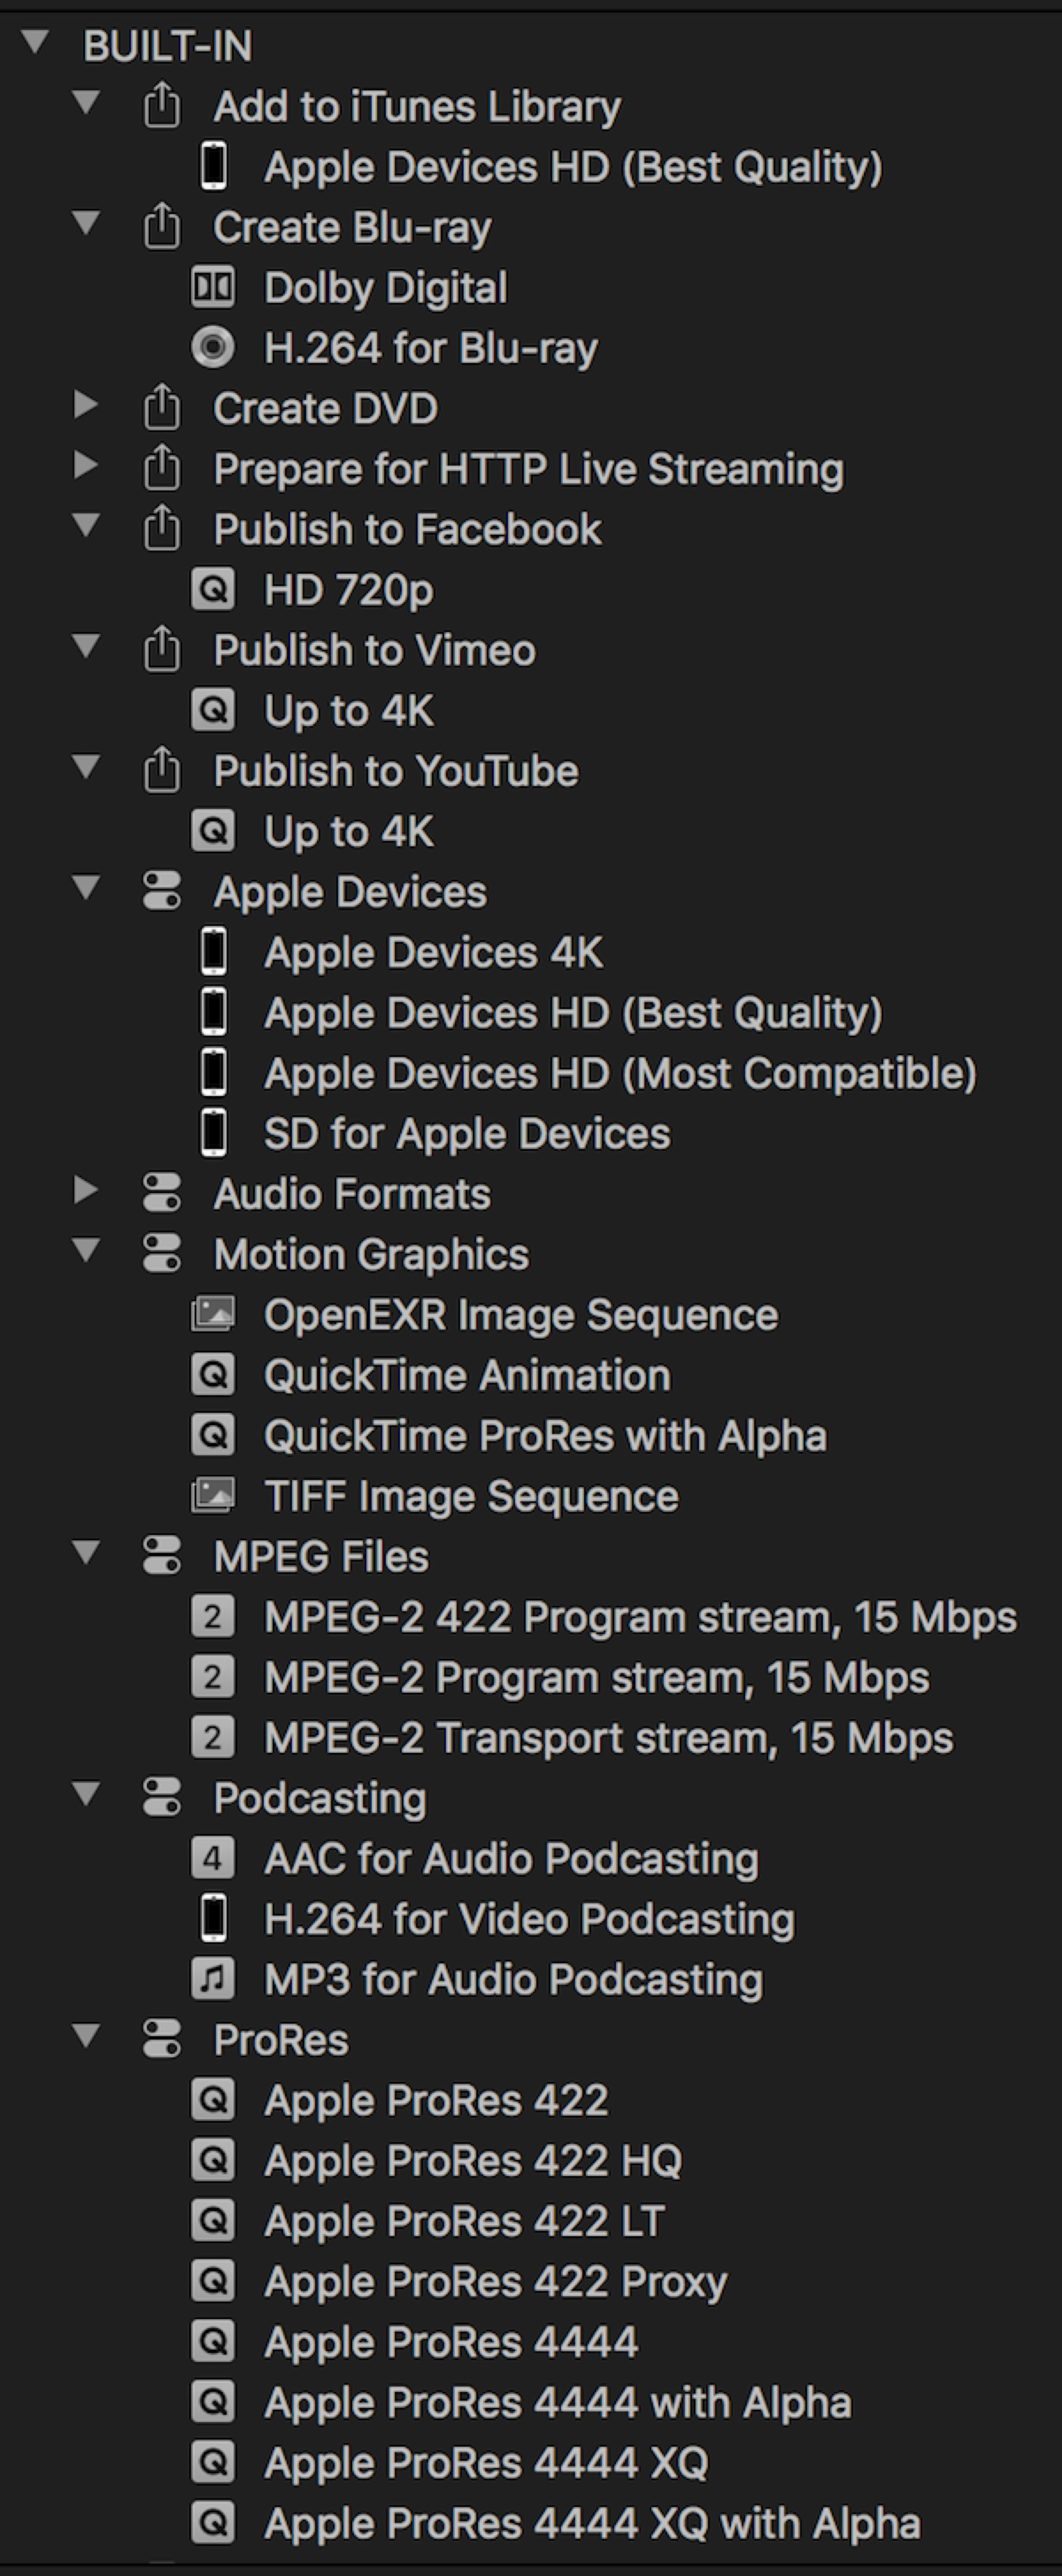Viewport: 1062px width, 2576px height.
Task: Click the MPEG-2 Transport stream icon
Action: pos(213,1738)
